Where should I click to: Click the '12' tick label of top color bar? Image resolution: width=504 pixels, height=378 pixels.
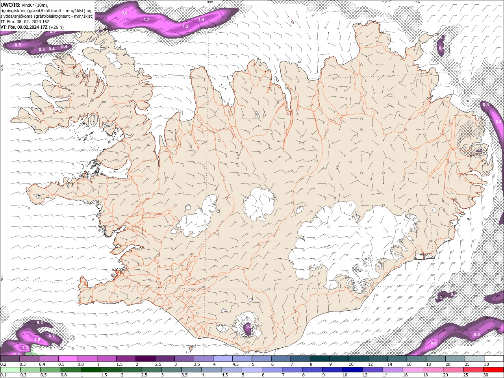click(x=370, y=364)
